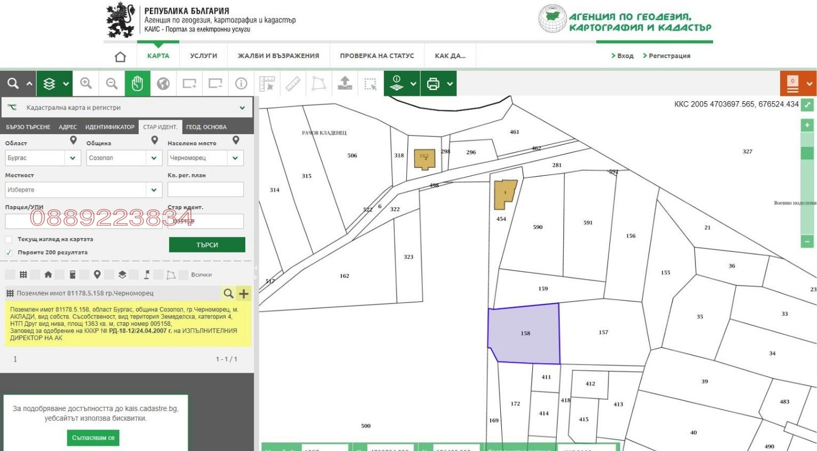Uncheck 'Първите 200 резултата' checkbox

pyautogui.click(x=9, y=252)
